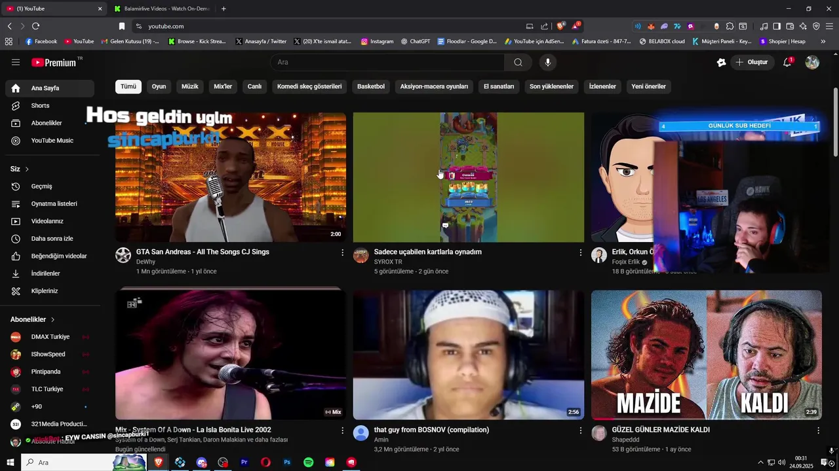Open Videolarınız in sidebar
839x471 pixels.
(50, 221)
